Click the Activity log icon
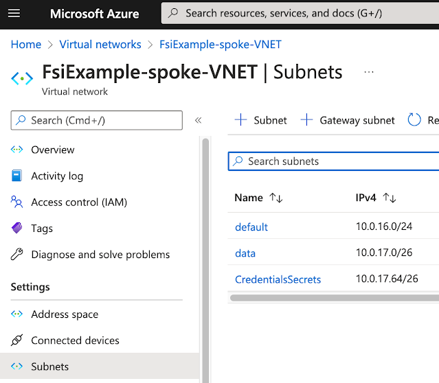439x383 pixels. (x=17, y=176)
